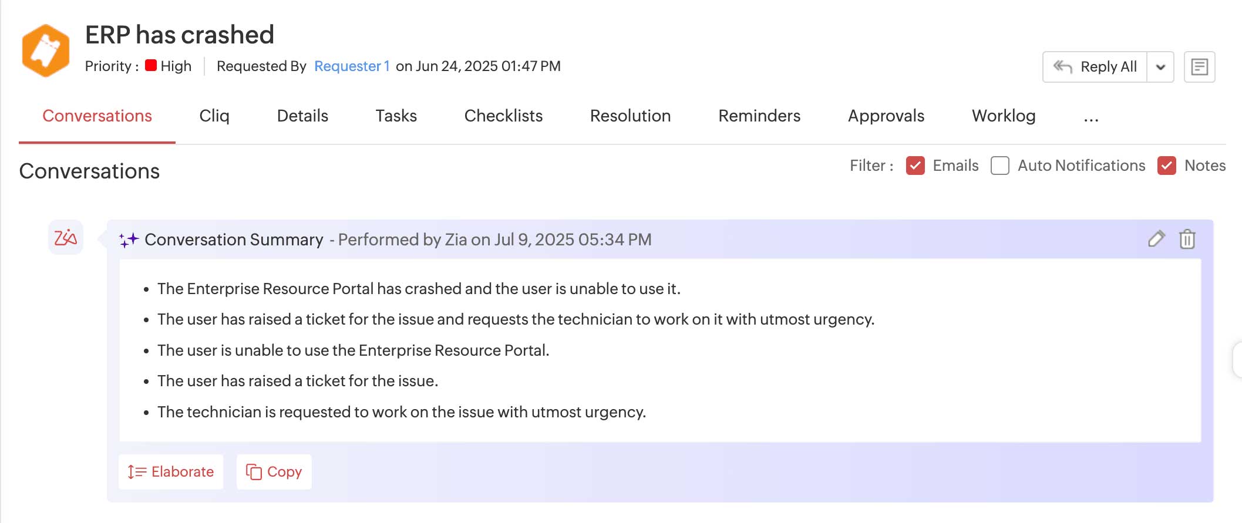The image size is (1242, 523).
Task: Click the orange ticket icon beside the title
Action: tap(47, 50)
